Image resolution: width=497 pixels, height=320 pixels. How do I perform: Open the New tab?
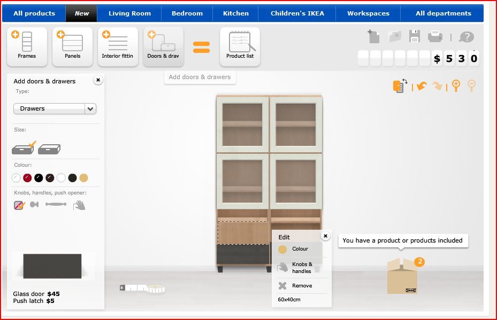click(x=81, y=13)
